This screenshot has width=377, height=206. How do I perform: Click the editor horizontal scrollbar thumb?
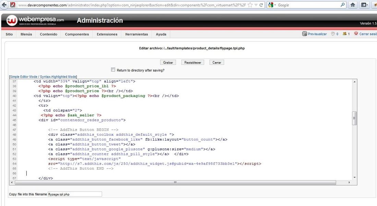pyautogui.click(x=175, y=183)
